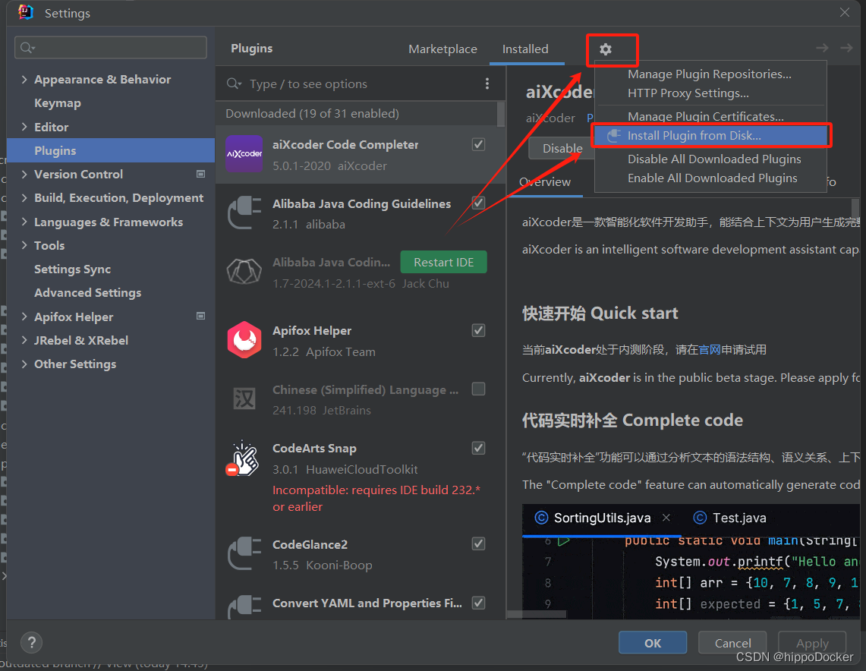Click the plugin search field

pyautogui.click(x=354, y=83)
